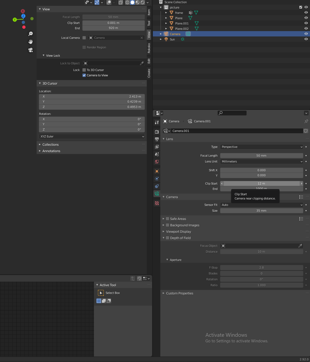This screenshot has width=310, height=362.
Task: Open the Physics properties tab icon
Action: coord(157,178)
